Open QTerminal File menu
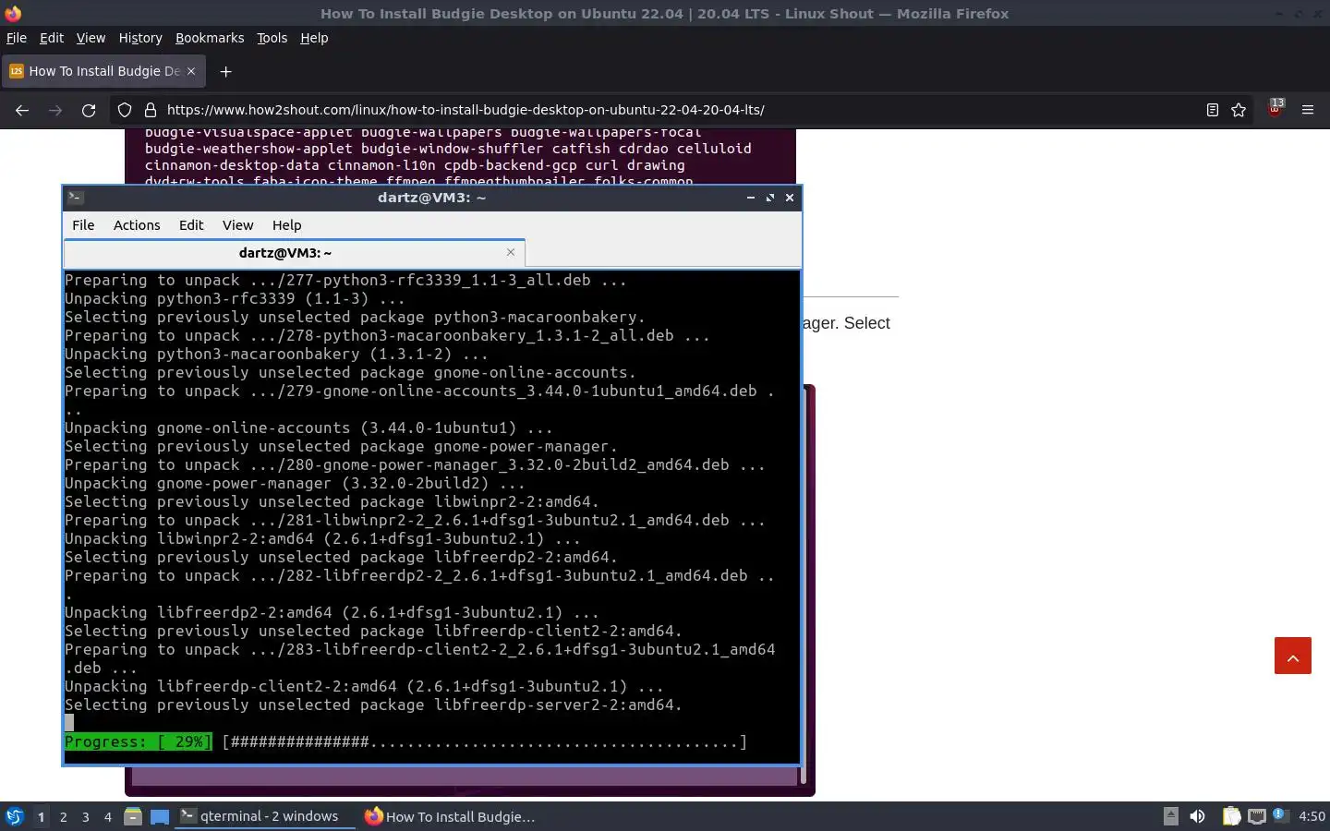1330x831 pixels. 83,225
